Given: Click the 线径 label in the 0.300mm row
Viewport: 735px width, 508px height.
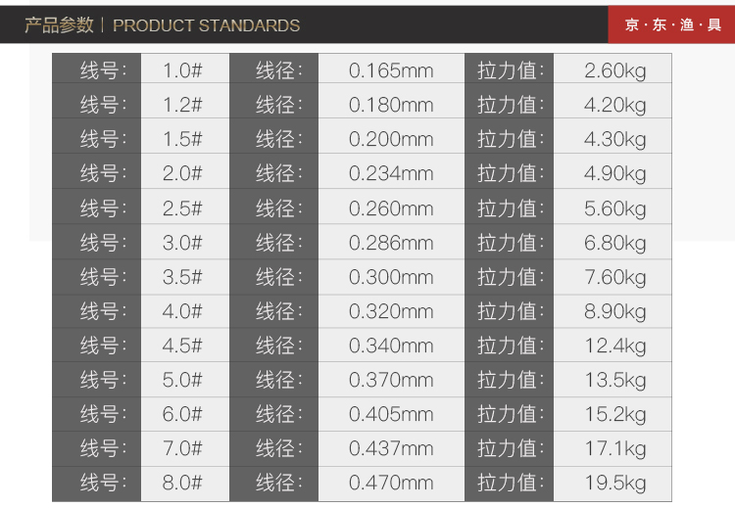Looking at the screenshot, I should (279, 277).
